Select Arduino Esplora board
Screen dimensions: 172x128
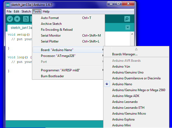tap(136, 119)
